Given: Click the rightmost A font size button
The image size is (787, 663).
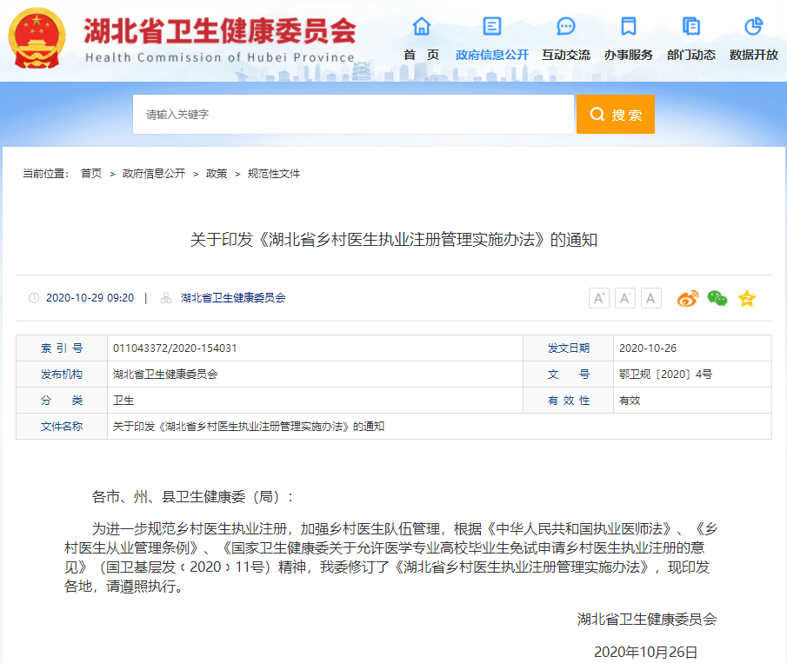Looking at the screenshot, I should pos(651,298).
